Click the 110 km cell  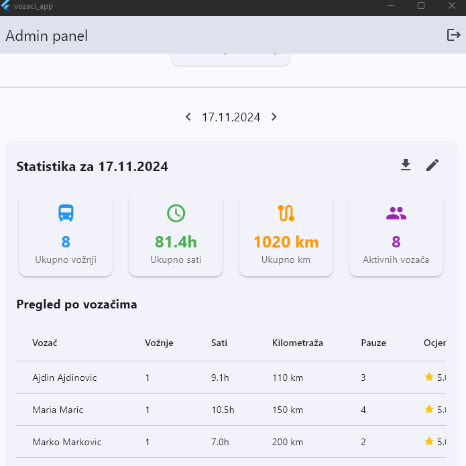pyautogui.click(x=288, y=377)
